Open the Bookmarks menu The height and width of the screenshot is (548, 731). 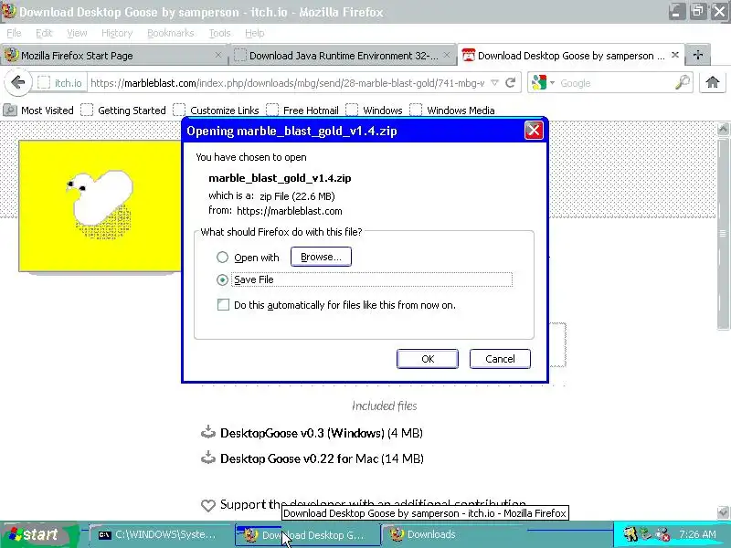click(x=171, y=33)
